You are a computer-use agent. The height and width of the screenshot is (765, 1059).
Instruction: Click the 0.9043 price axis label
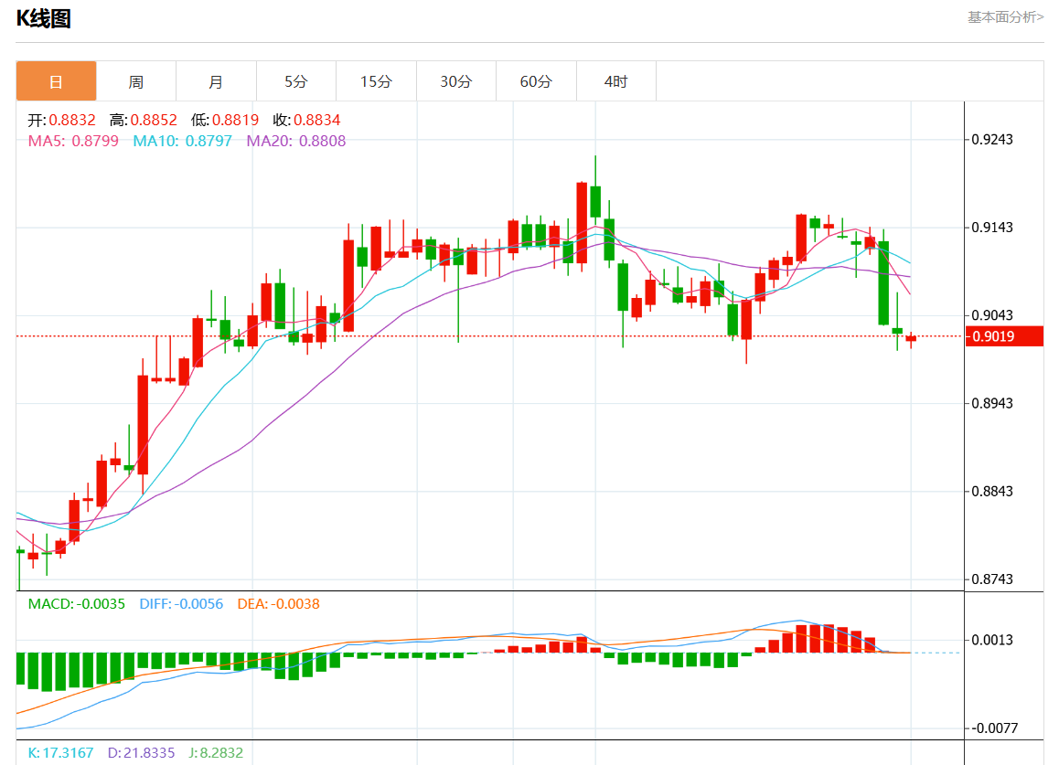coord(992,315)
